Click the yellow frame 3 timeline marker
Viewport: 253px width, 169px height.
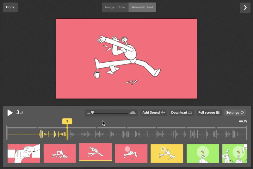click(67, 121)
